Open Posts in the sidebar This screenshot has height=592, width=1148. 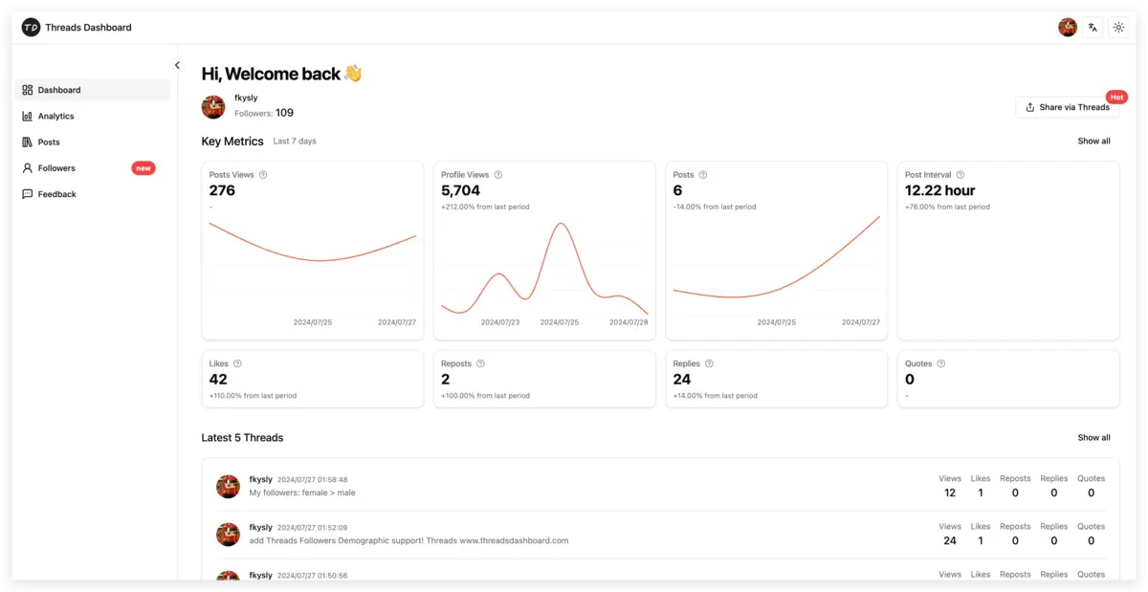click(x=94, y=142)
